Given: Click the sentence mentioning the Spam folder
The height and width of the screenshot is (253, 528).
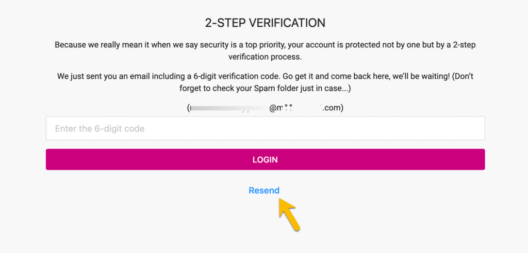Looking at the screenshot, I should 266,82.
